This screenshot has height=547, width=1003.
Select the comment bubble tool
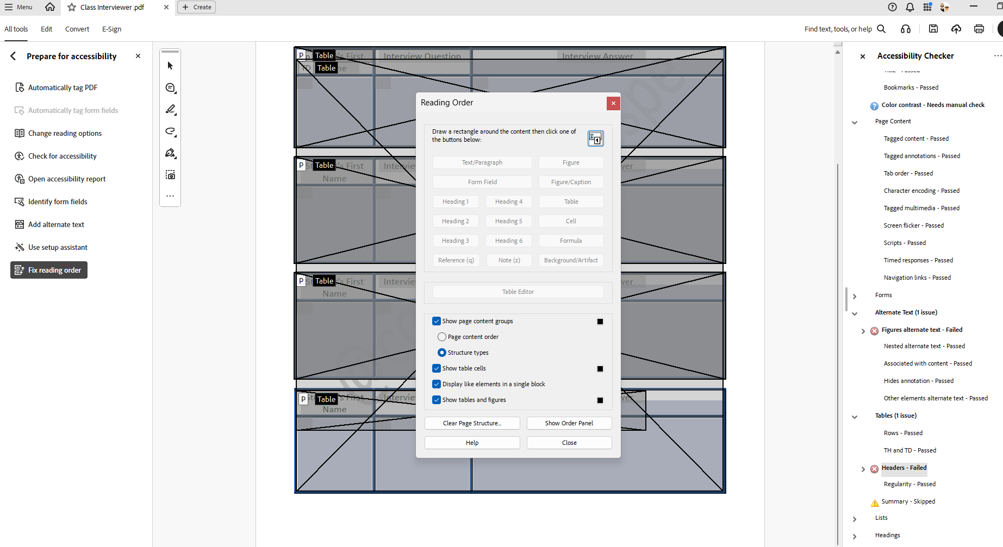click(170, 87)
